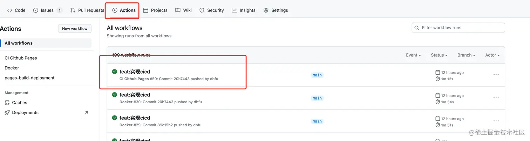Open Deployments under Management
Screen dimensions: 530x141
click(46, 112)
